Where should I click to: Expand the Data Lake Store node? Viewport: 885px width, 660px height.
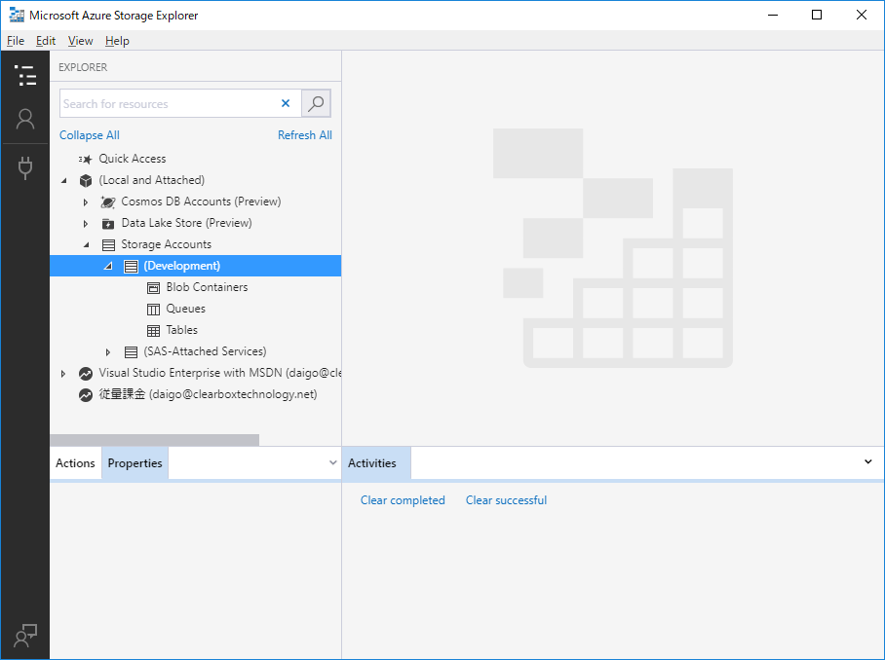pyautogui.click(x=86, y=223)
